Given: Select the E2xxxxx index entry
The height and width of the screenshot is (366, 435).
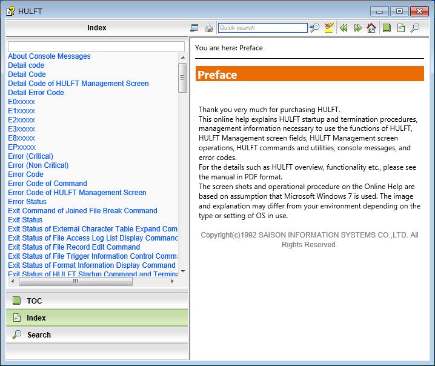Looking at the screenshot, I should coord(21,120).
